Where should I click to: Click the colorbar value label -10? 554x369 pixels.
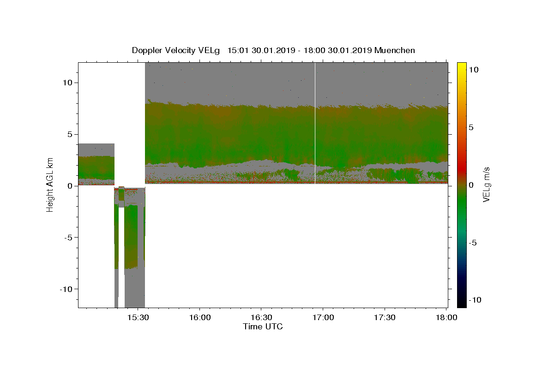(x=475, y=300)
